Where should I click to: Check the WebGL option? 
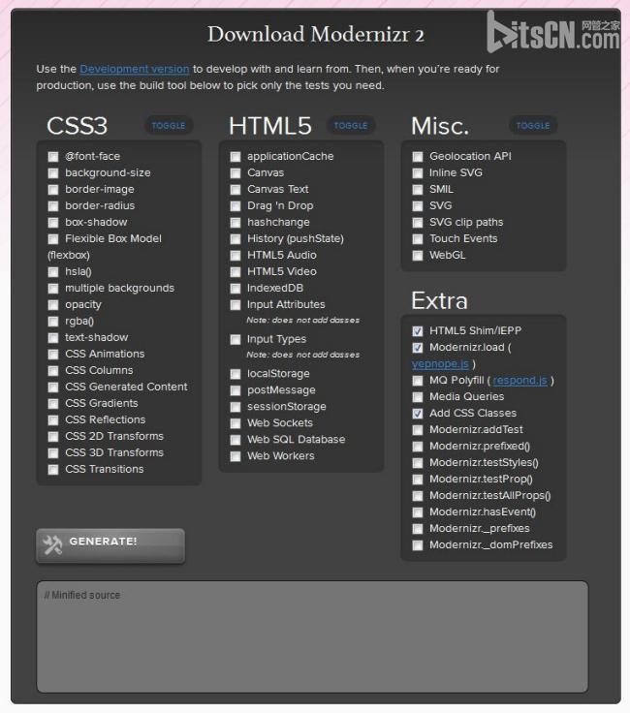coord(418,256)
